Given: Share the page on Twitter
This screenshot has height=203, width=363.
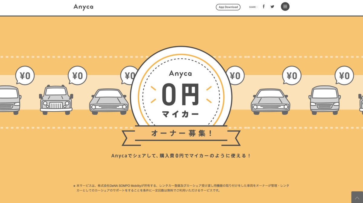Looking at the screenshot, I should click(272, 7).
